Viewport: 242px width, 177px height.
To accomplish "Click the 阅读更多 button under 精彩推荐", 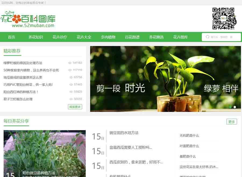I will (75, 107).
